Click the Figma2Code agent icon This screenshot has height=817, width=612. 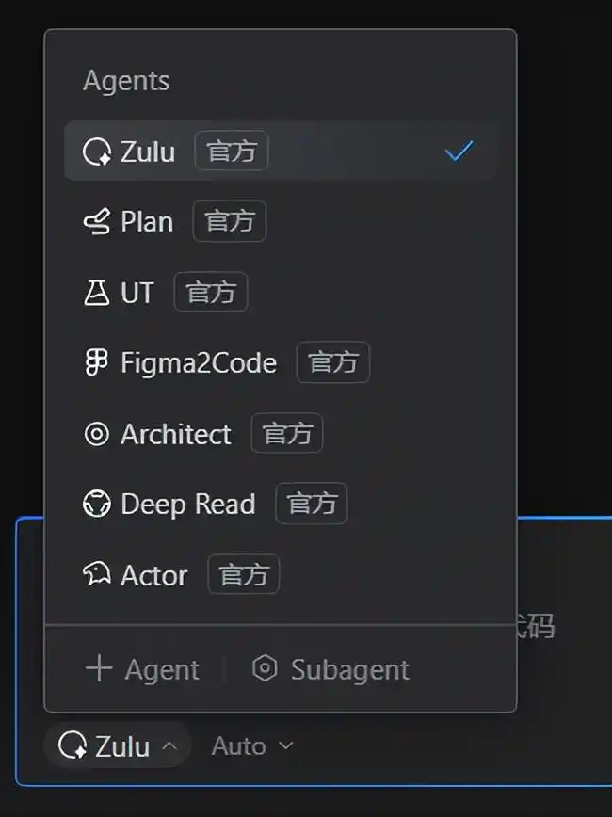click(97, 362)
